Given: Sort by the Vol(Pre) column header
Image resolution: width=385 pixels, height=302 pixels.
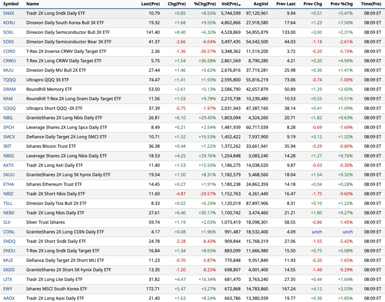Looking at the screenshot, I should 231,4.
